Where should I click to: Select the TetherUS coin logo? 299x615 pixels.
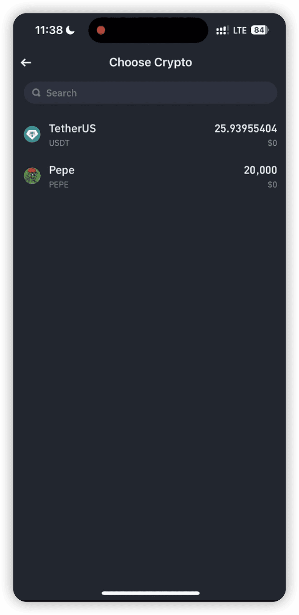click(x=32, y=135)
